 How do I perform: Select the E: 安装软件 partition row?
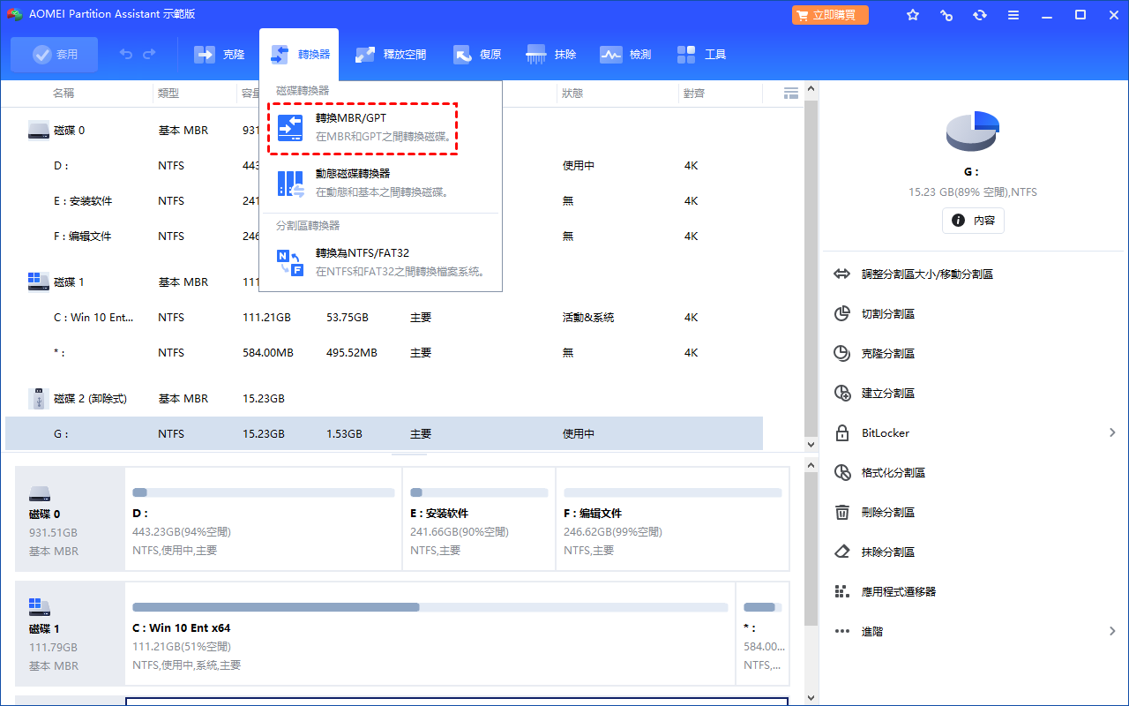pos(384,201)
